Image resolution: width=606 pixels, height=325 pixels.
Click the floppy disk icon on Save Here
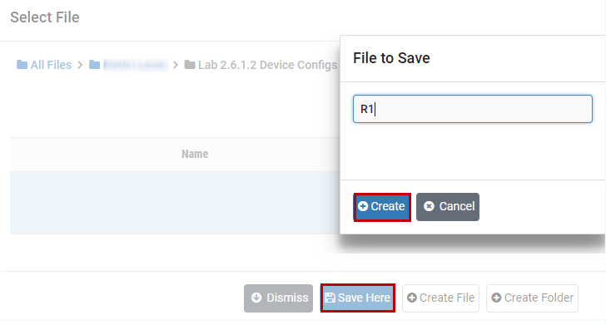[330, 298]
